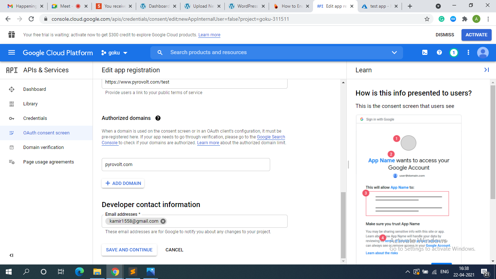Expand the search bar dropdown arrow
496x279 pixels.
[394, 53]
